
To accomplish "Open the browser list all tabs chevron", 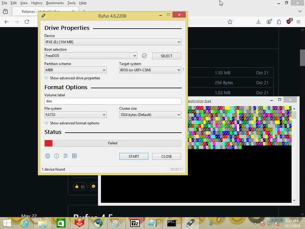I will (x=300, y=11).
